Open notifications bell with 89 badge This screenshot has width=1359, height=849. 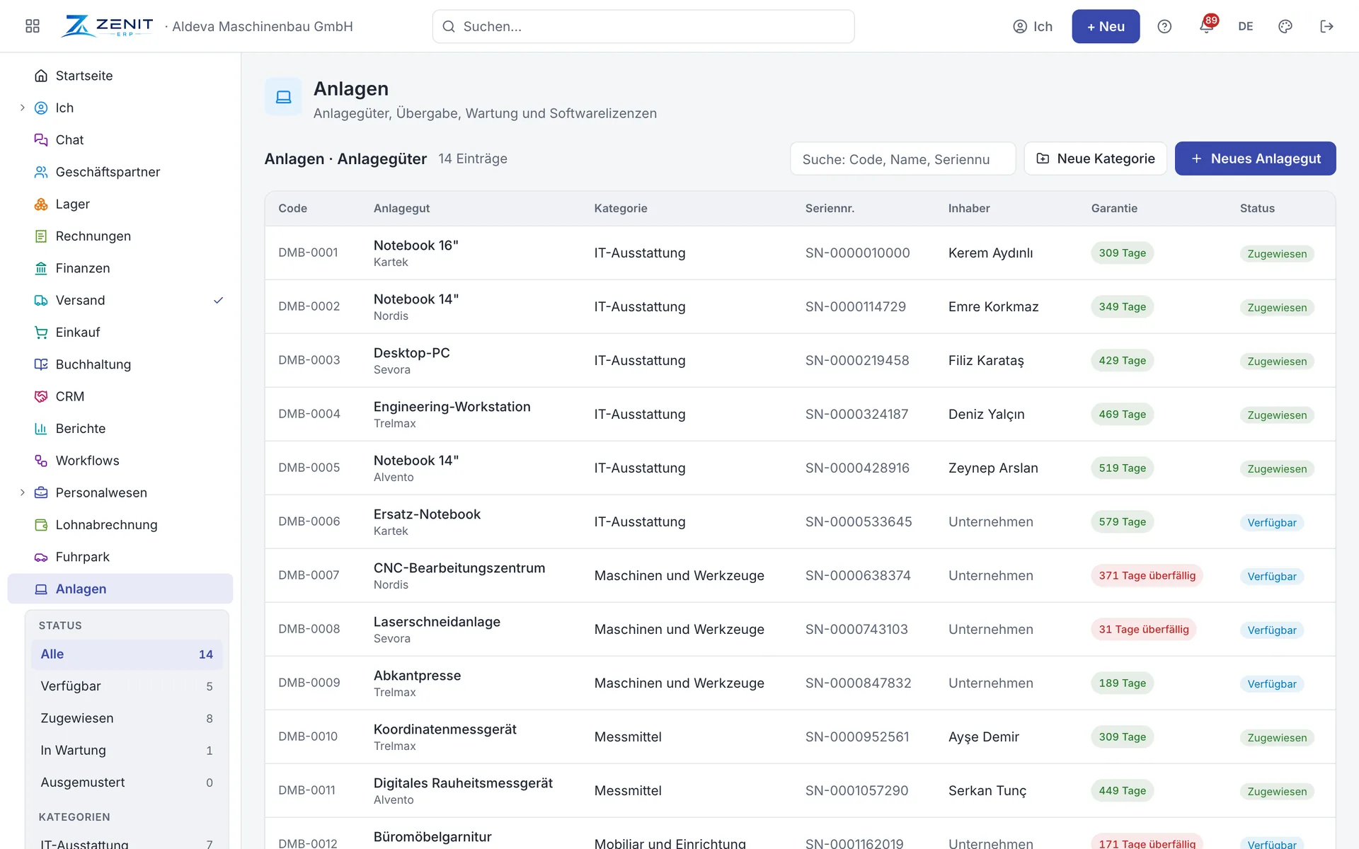tap(1207, 26)
